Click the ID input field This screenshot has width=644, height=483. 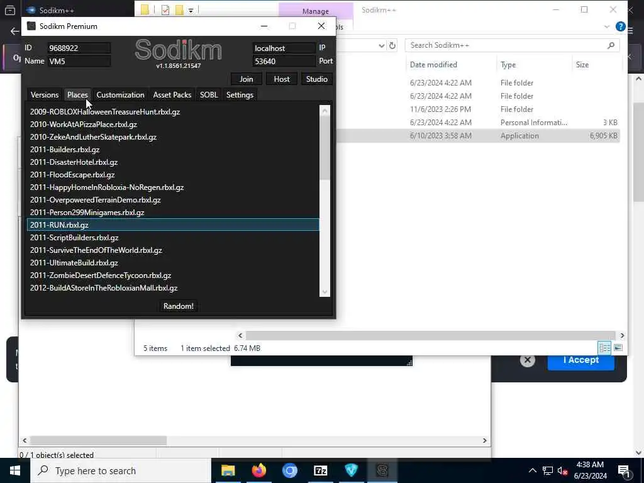tap(79, 48)
